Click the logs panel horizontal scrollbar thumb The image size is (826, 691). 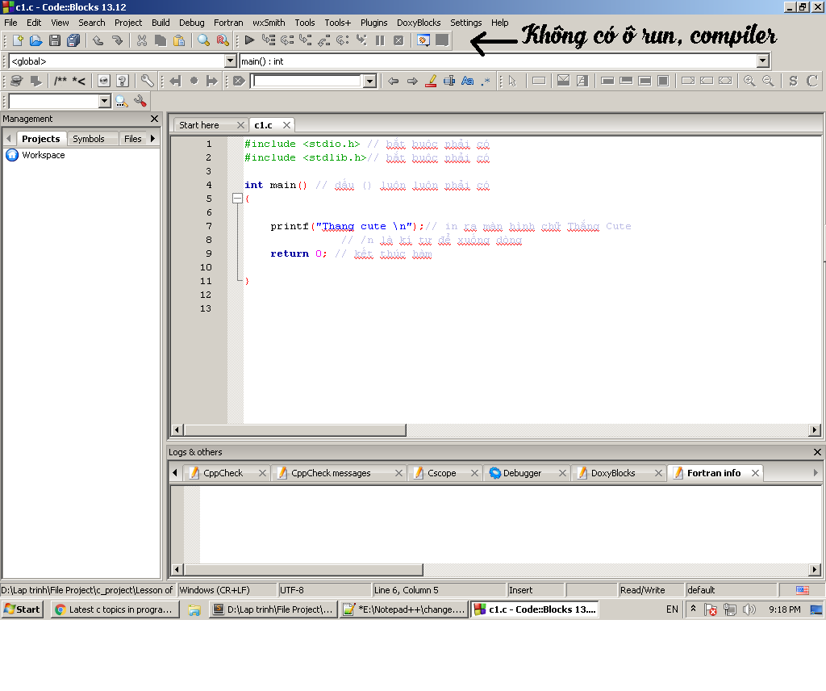click(303, 569)
